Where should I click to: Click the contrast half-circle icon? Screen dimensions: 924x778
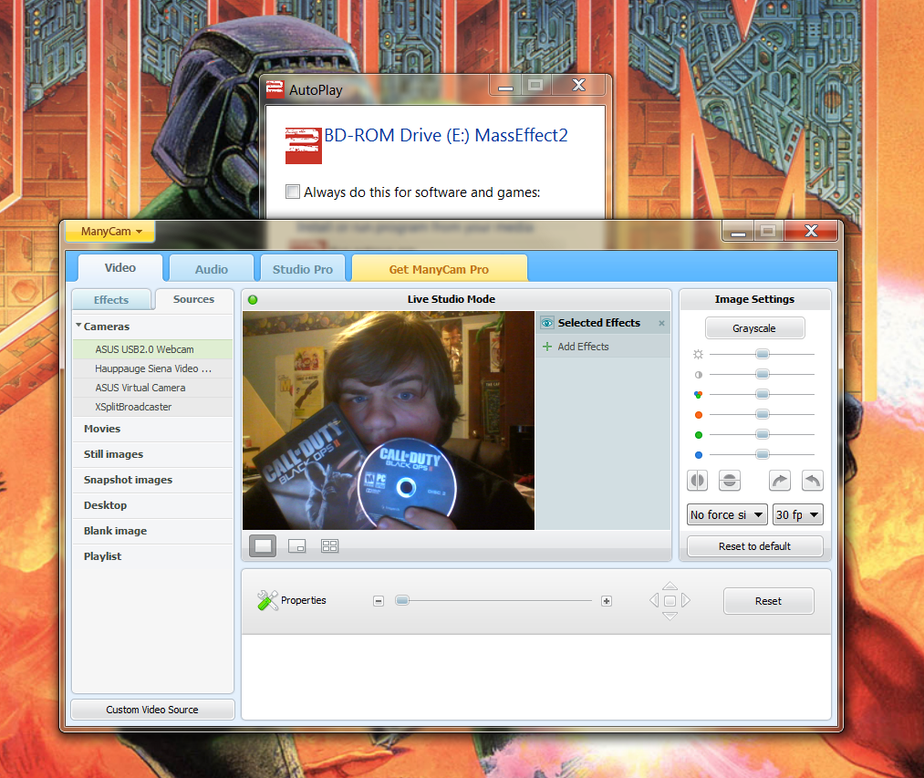[x=699, y=375]
